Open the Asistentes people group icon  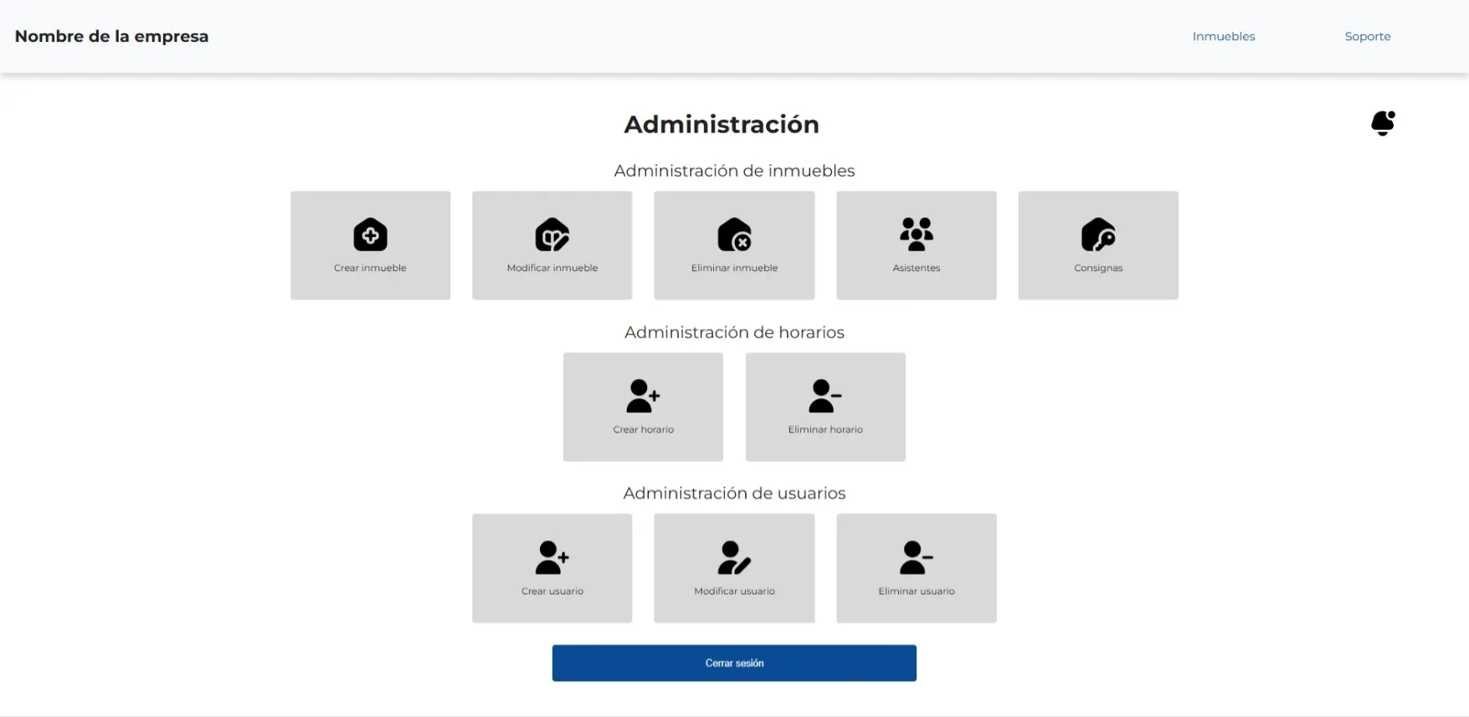[916, 234]
